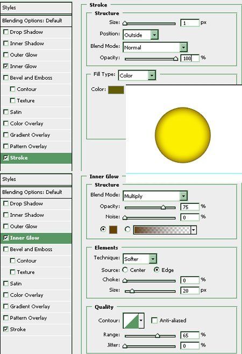Select the highlighted Inner Glow style row
Viewport: 242px width, 354px height.
pyautogui.click(x=36, y=238)
